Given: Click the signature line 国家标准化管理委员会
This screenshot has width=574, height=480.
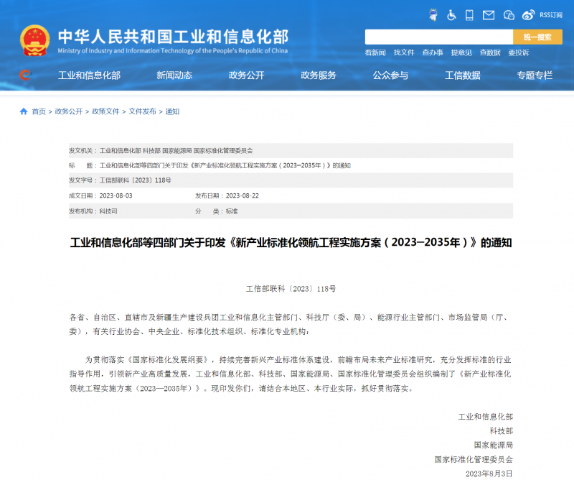Looking at the screenshot, I should click(x=474, y=459).
